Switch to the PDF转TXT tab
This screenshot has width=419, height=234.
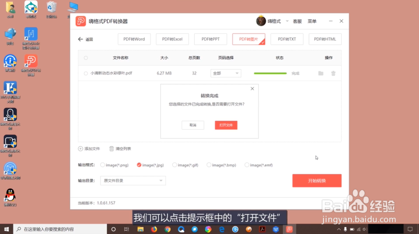point(287,39)
